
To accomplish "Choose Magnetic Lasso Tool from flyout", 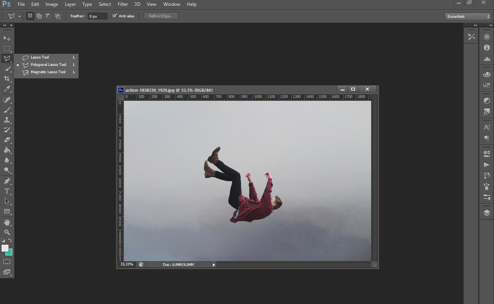I will pos(46,72).
